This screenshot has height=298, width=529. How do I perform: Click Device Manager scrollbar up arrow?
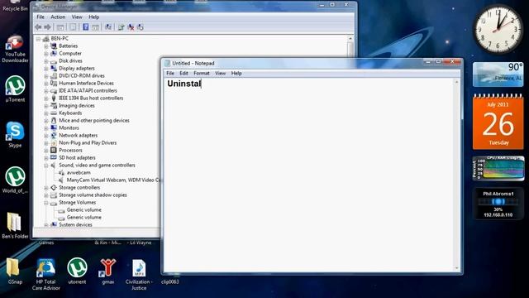(350, 39)
